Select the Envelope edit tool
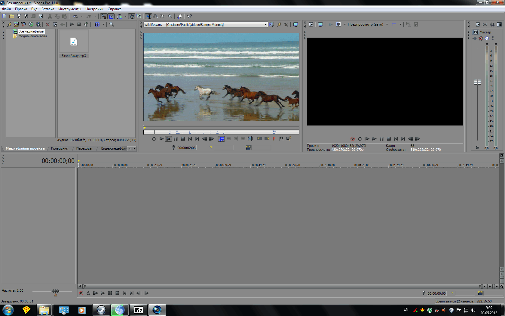The width and height of the screenshot is (505, 316). tap(156, 16)
